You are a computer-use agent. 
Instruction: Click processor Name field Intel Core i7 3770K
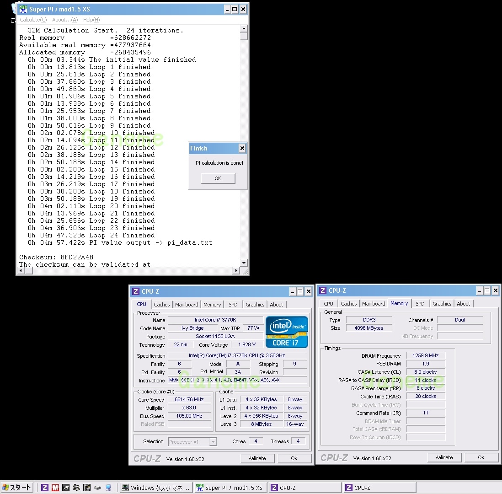[215, 320]
